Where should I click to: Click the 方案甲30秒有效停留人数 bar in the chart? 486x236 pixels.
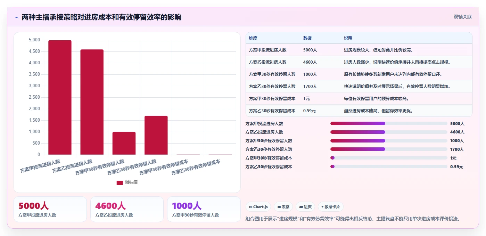tap(124, 143)
